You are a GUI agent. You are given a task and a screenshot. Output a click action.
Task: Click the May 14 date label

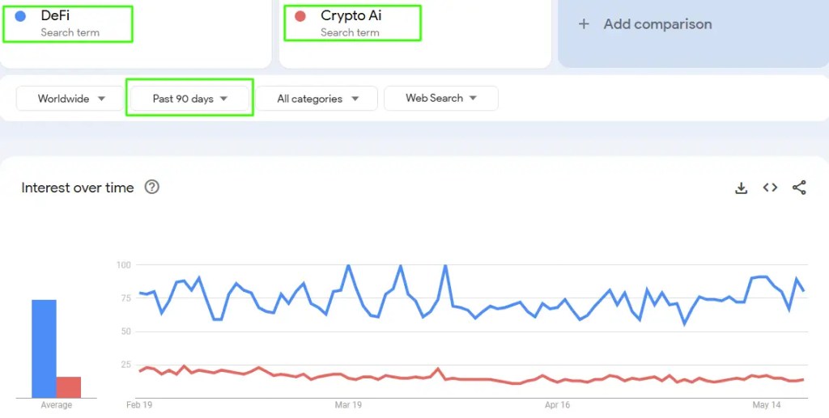pyautogui.click(x=767, y=404)
